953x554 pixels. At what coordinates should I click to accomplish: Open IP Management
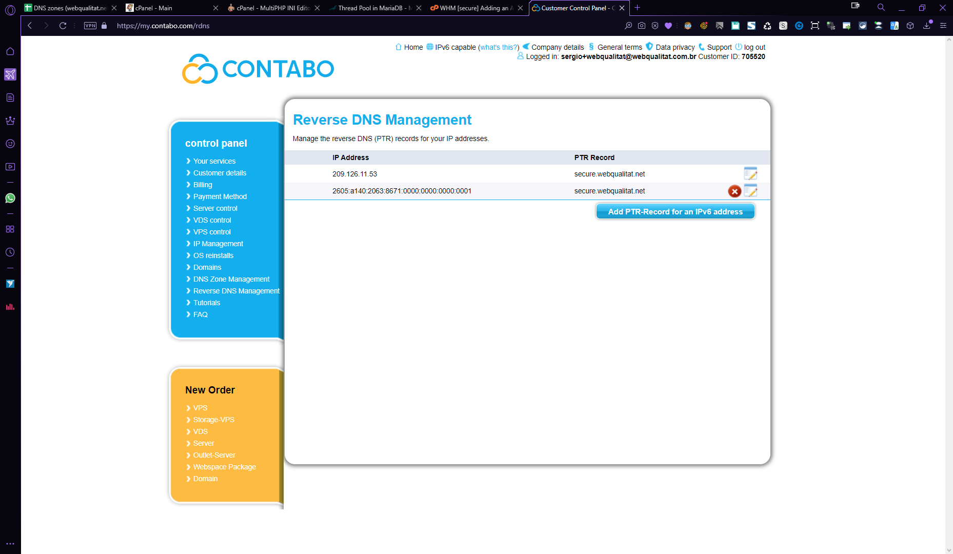pyautogui.click(x=218, y=244)
